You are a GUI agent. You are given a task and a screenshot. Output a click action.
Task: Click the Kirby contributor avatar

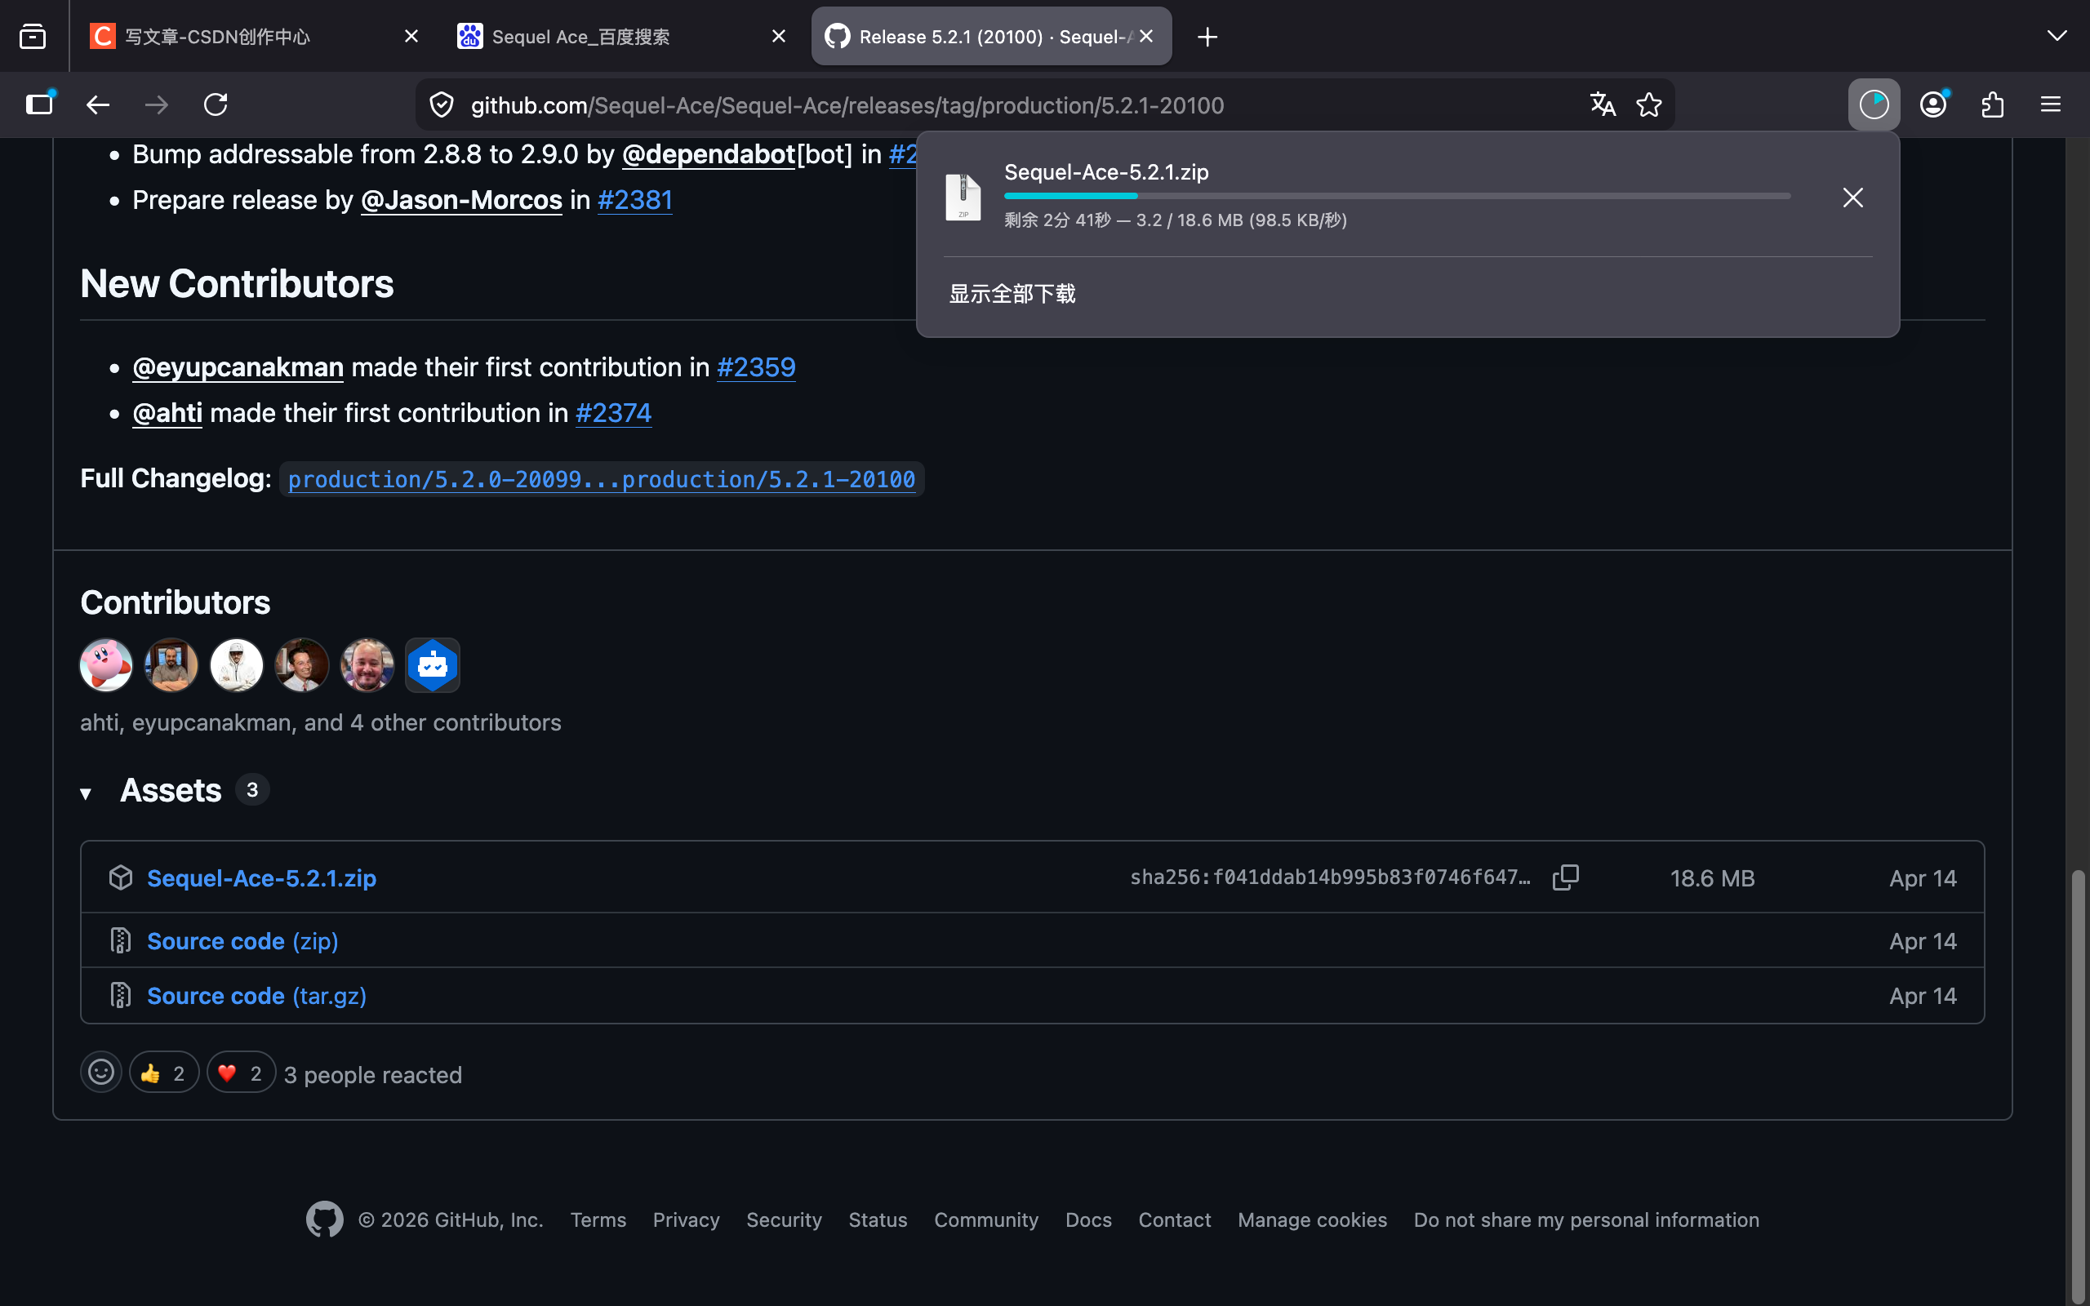106,665
